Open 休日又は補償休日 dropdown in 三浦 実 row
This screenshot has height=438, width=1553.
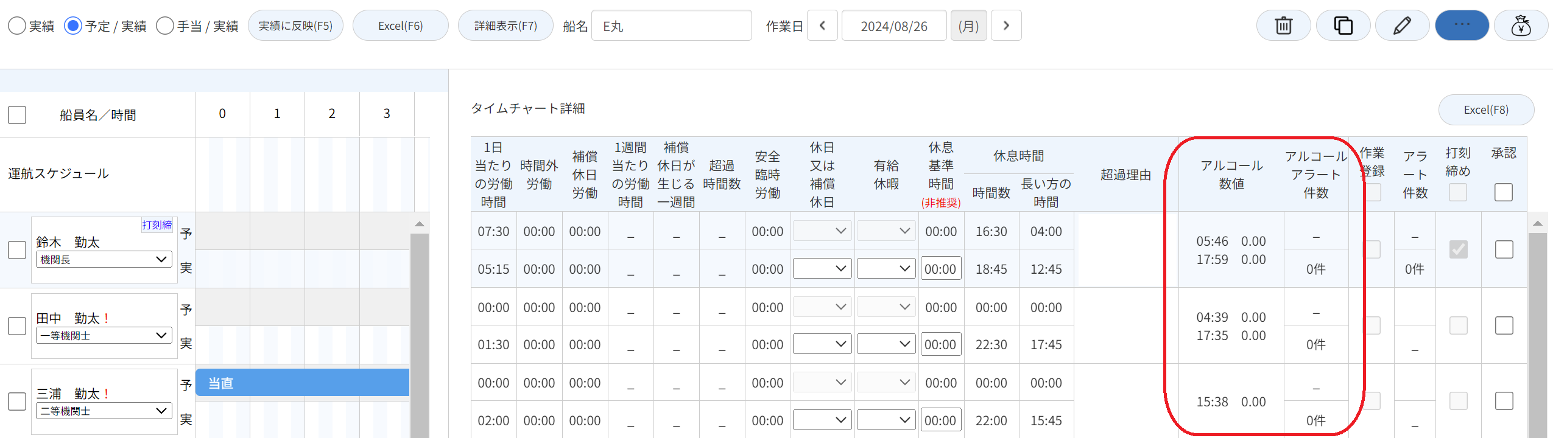pyautogui.click(x=822, y=420)
